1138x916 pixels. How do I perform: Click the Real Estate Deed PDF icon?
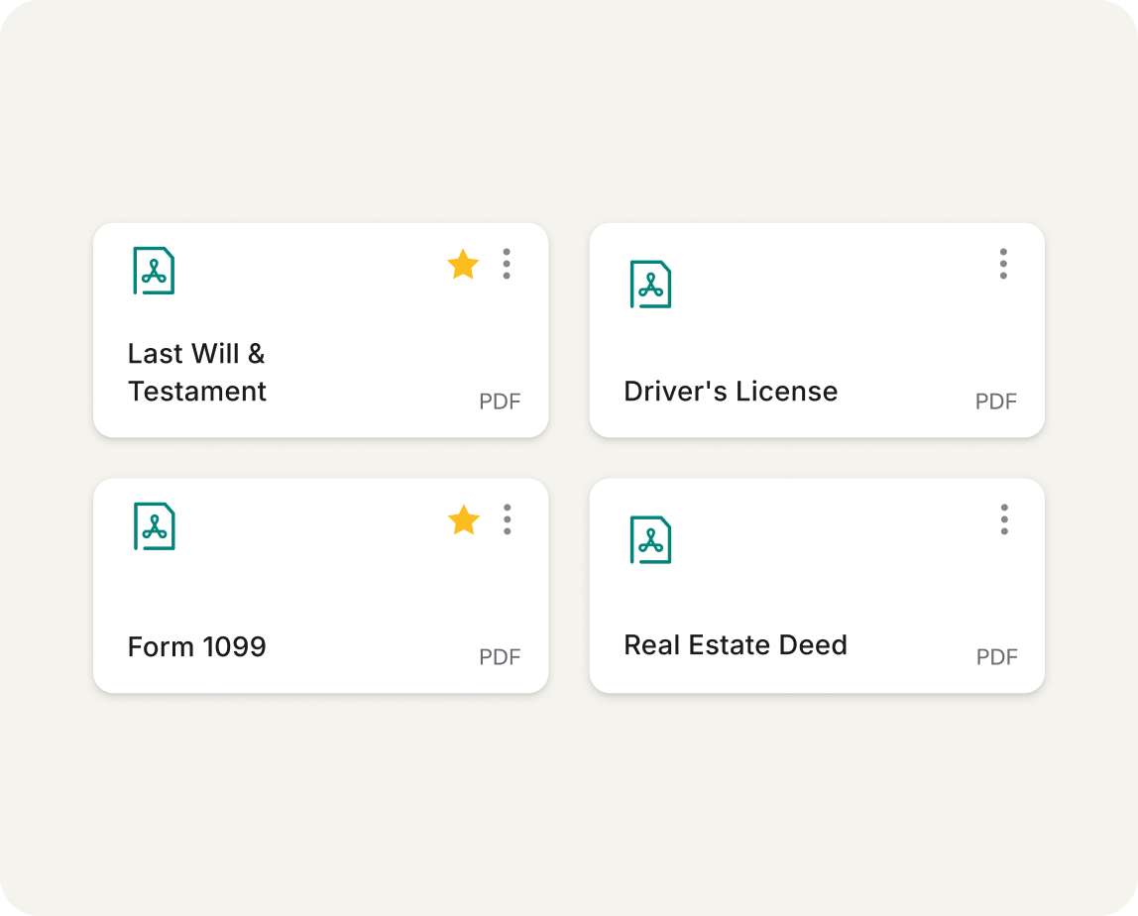pos(650,539)
